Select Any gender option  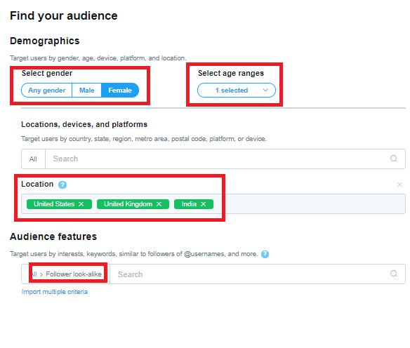coord(46,91)
